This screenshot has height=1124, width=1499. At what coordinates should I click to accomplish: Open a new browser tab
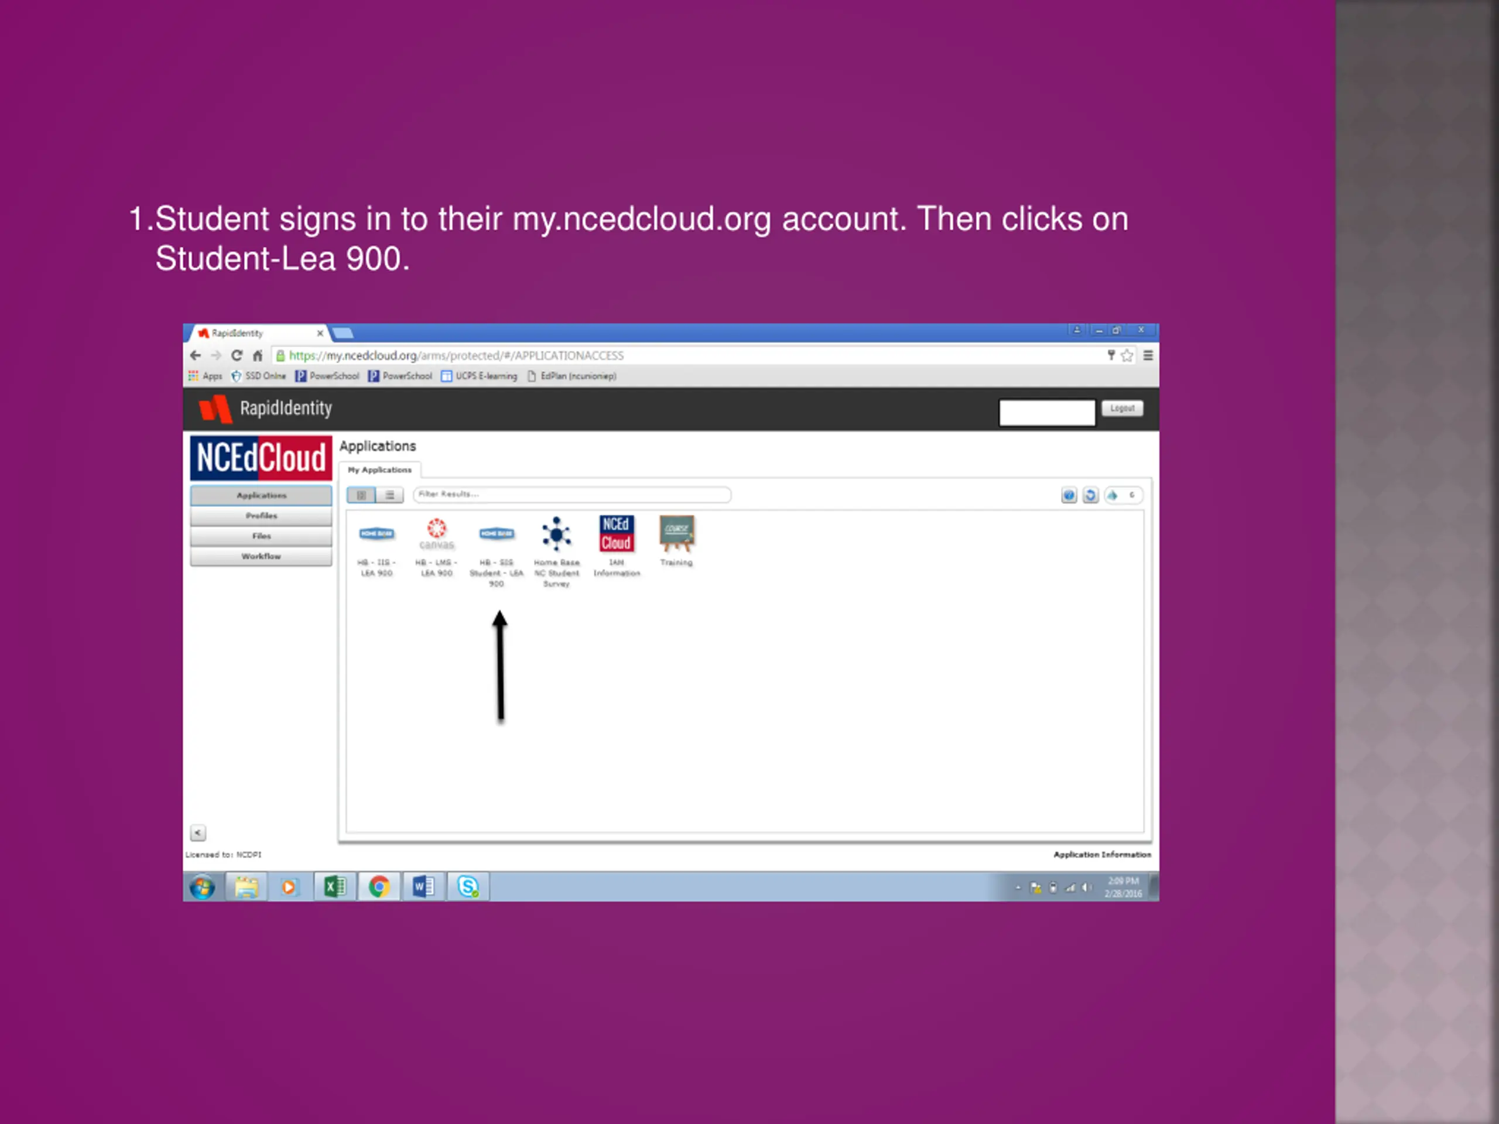point(343,333)
